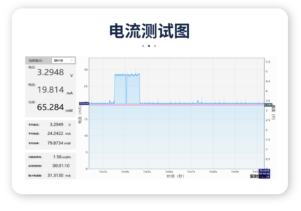The width and height of the screenshot is (301, 211).
Task: Click the 4.5 label on voltage axis
Action: coord(268,82)
